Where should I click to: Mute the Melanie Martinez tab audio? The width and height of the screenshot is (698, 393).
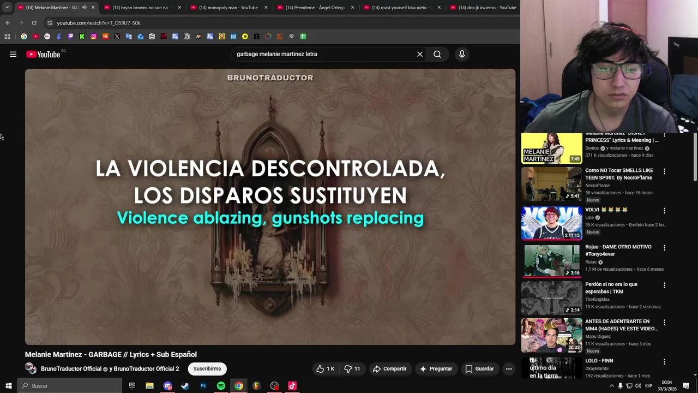pyautogui.click(x=84, y=8)
